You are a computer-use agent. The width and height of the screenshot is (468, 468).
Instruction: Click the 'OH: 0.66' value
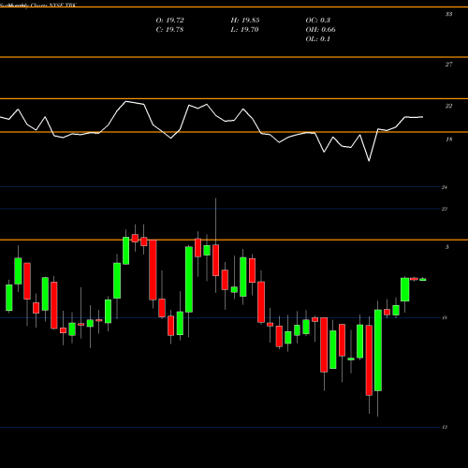tap(320, 30)
